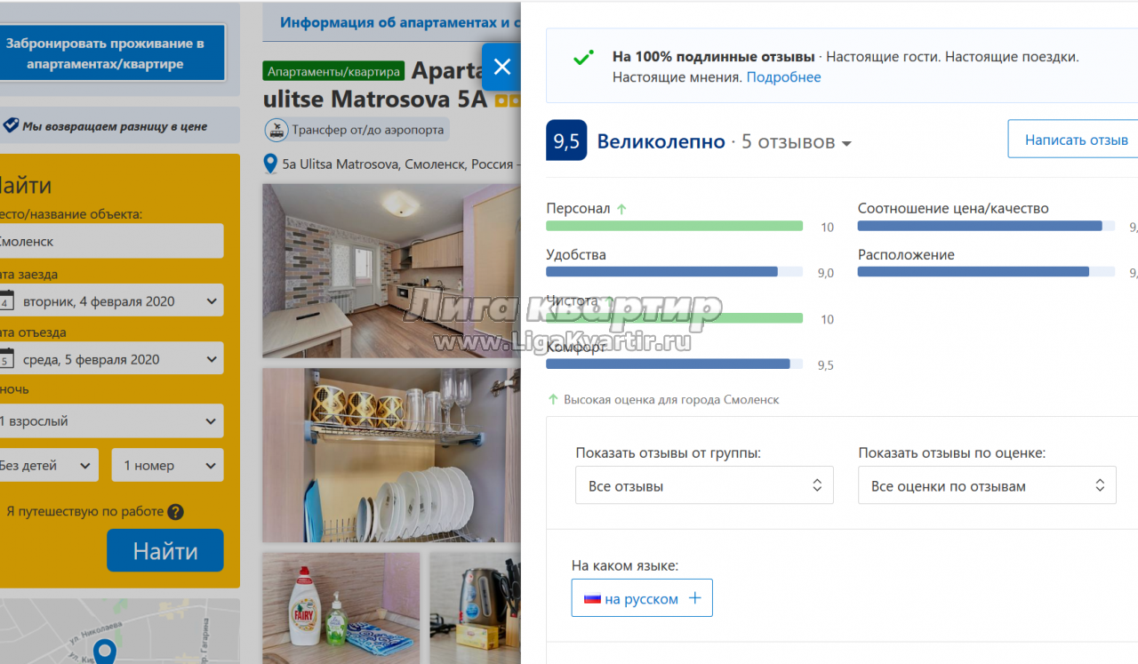1138x664 pixels.
Task: Expand the adults count dropdown
Action: point(111,421)
